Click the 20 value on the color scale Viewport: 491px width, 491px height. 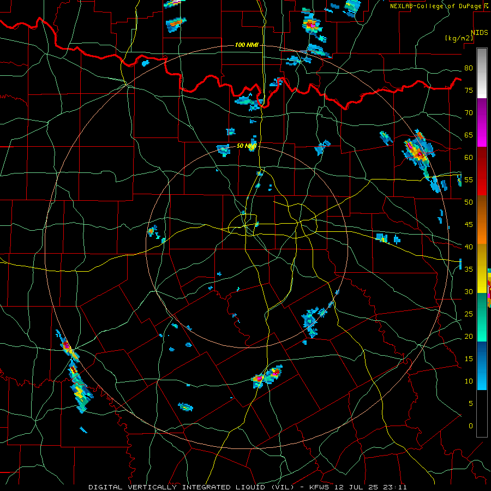[469, 336]
